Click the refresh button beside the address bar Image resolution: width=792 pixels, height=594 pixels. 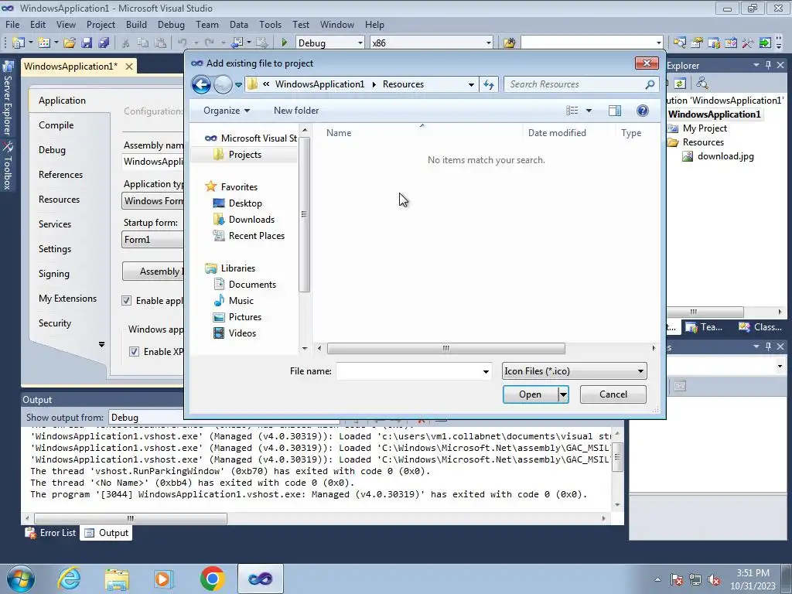(489, 84)
